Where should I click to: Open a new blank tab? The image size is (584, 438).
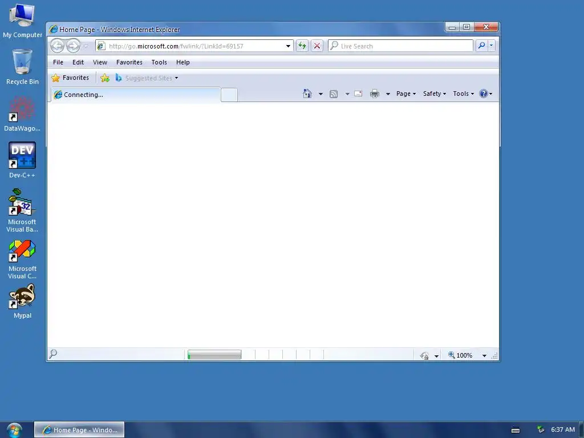pyautogui.click(x=229, y=95)
